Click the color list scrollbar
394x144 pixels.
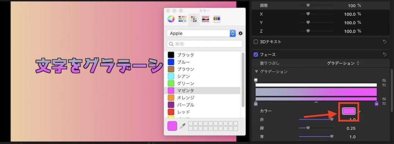click(243, 80)
